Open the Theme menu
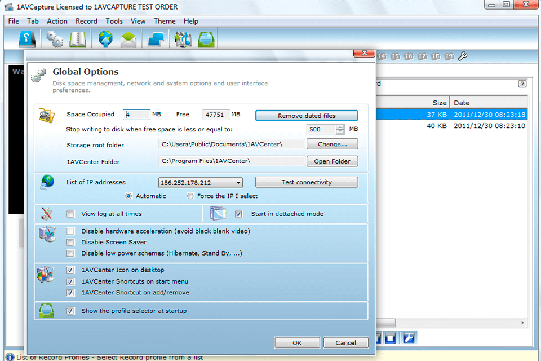 point(165,21)
